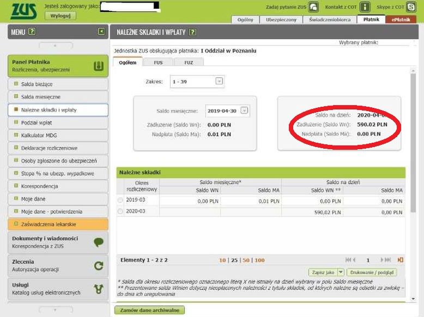The width and height of the screenshot is (424, 317).
Task: Open Stopa % na ubezp. wypadkowe item
Action: pos(58,173)
